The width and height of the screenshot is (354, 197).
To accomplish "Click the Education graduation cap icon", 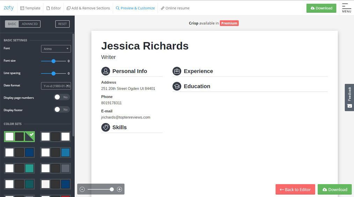I will coord(177,86).
